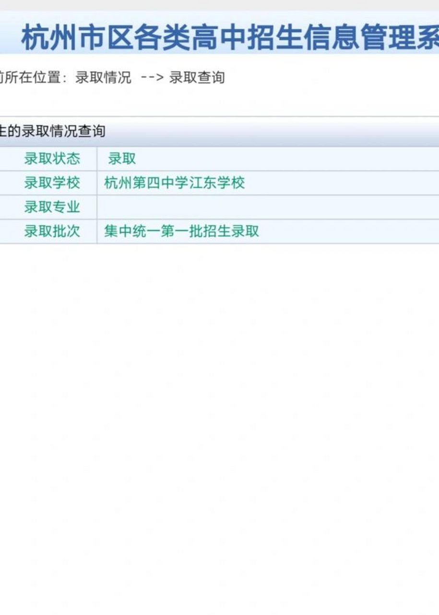Select the 录取专业 row label
The width and height of the screenshot is (439, 615).
(53, 207)
